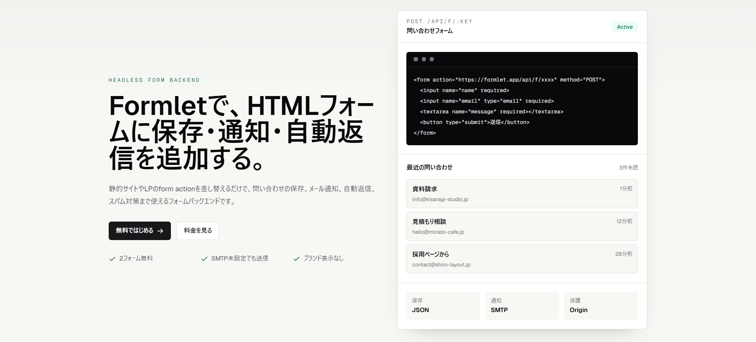
Task: Click the textarea name="message" code line
Action: (492, 112)
